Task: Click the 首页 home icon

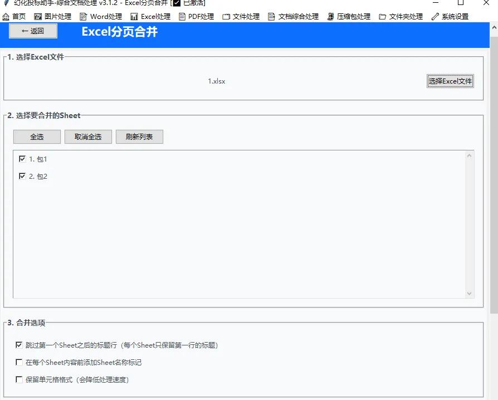Action: (6, 17)
